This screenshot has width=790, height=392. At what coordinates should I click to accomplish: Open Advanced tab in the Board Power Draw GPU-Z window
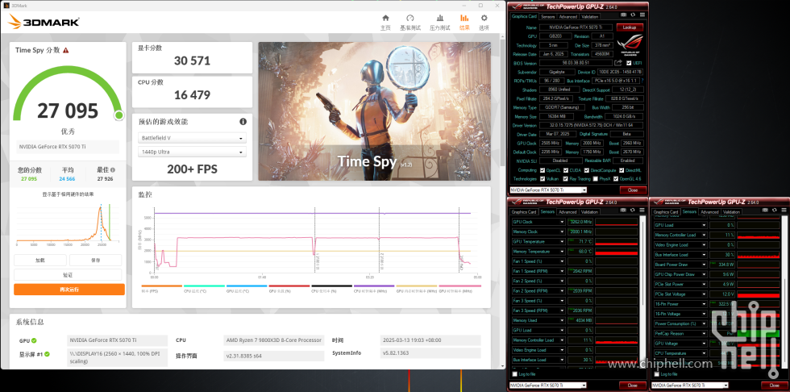pos(709,212)
